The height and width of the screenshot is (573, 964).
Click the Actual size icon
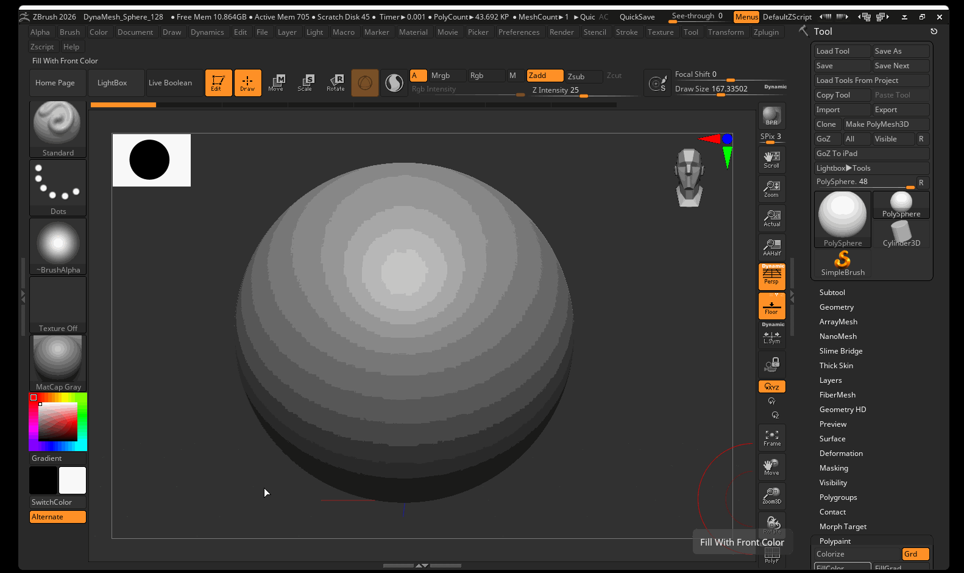pyautogui.click(x=771, y=218)
